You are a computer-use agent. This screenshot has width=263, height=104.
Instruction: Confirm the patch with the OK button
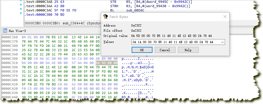point(142,50)
